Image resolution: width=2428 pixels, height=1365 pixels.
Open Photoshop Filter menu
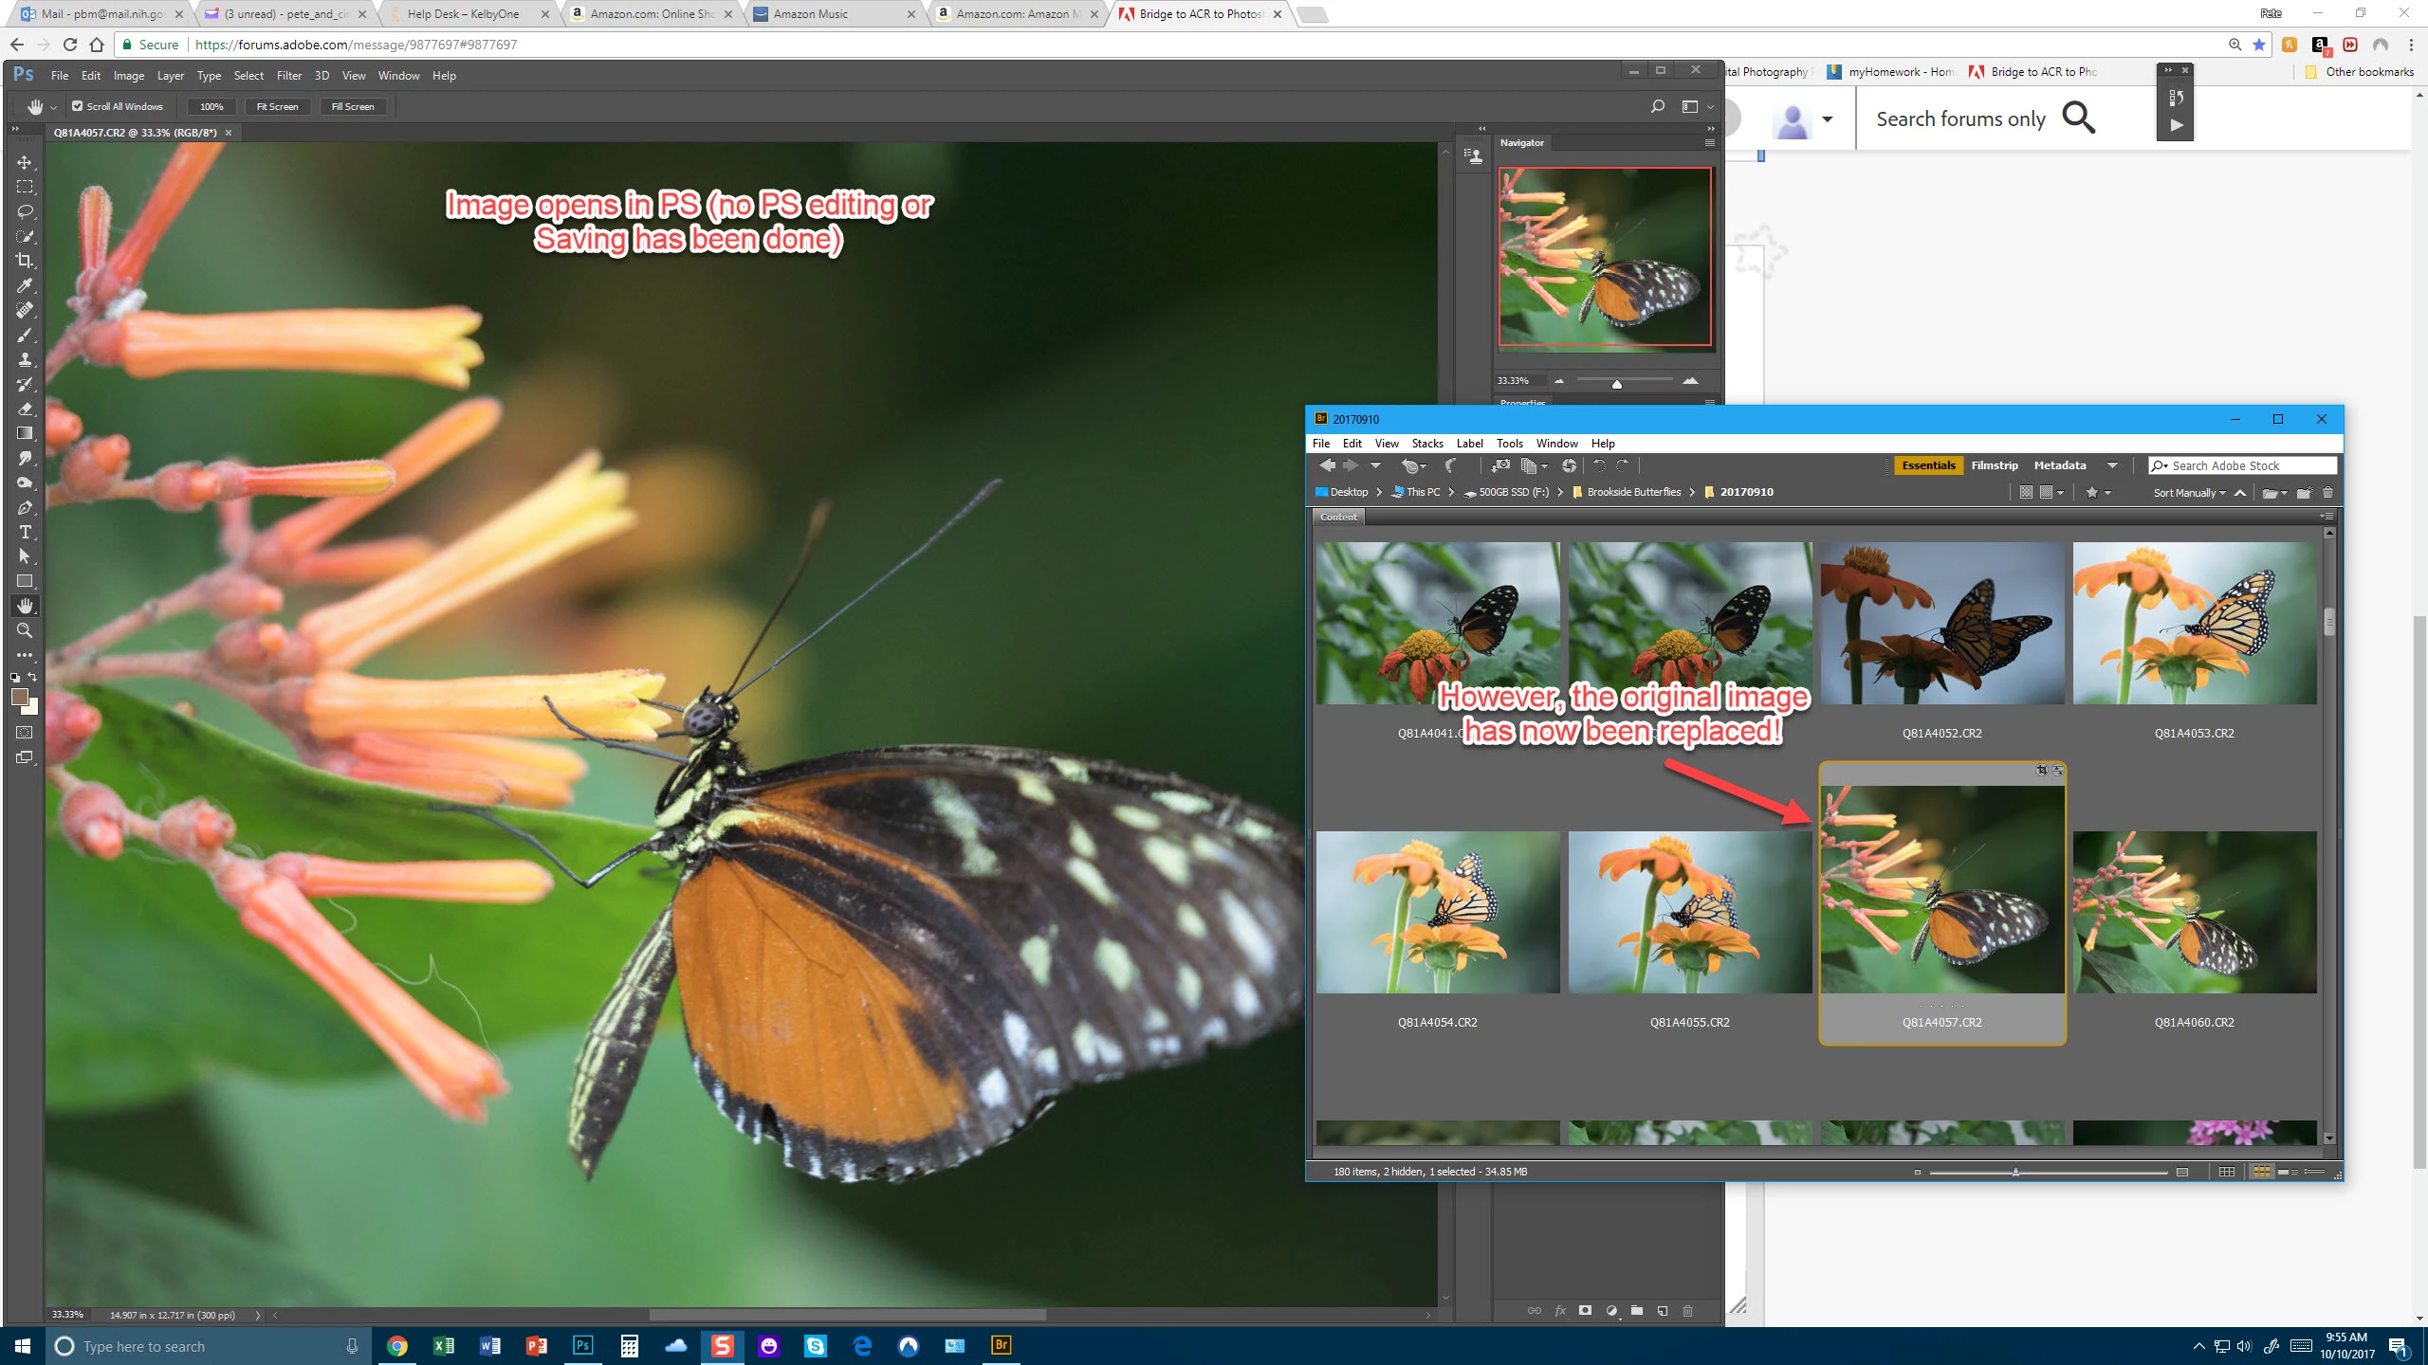288,76
